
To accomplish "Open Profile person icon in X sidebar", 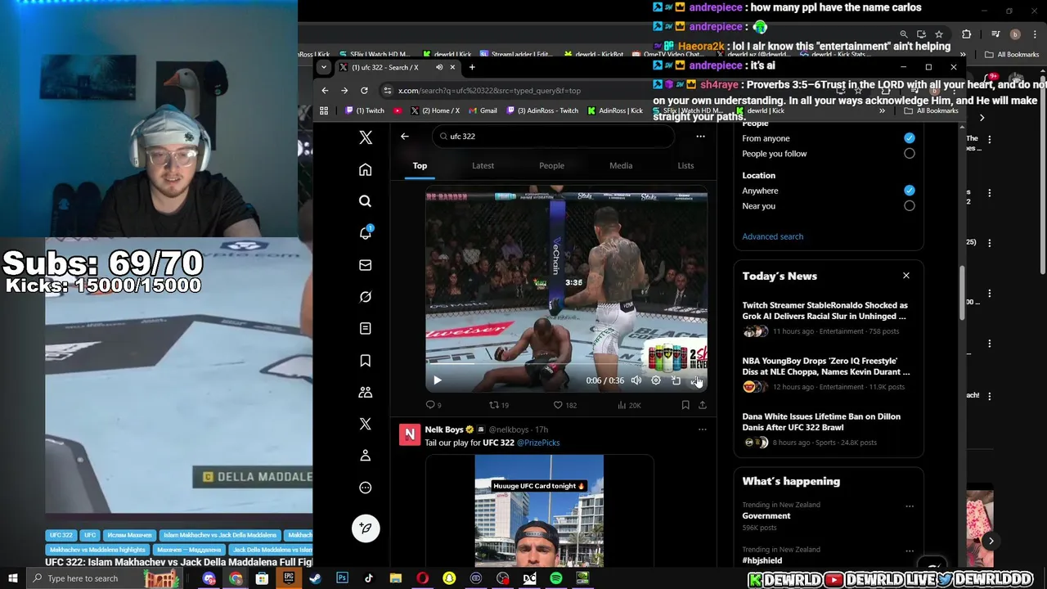I will 366,456.
